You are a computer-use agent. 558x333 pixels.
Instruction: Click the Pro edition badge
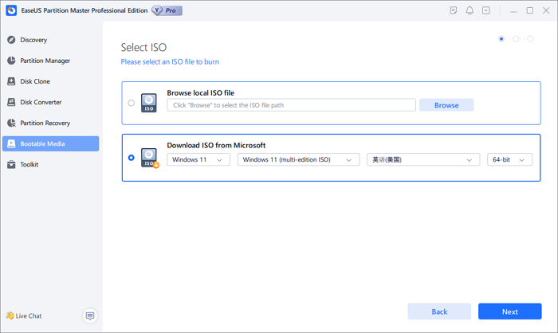tap(167, 10)
